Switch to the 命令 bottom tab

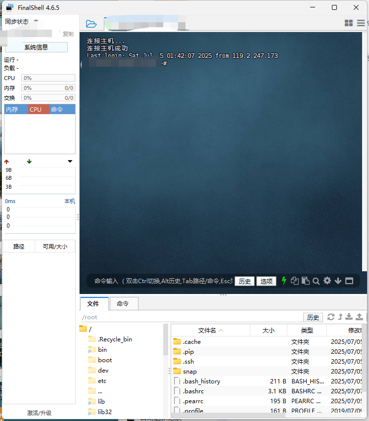click(x=124, y=304)
